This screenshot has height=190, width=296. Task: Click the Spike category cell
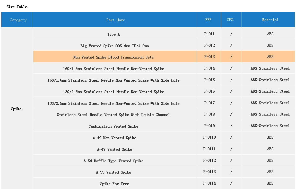(16, 109)
